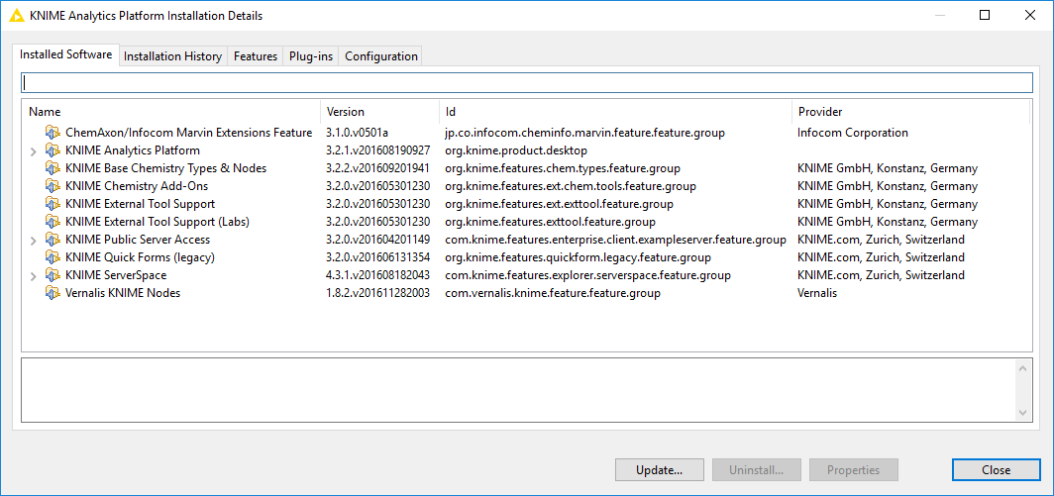Click version 1.8.2.v201611282003
This screenshot has width=1054, height=496.
click(x=377, y=293)
